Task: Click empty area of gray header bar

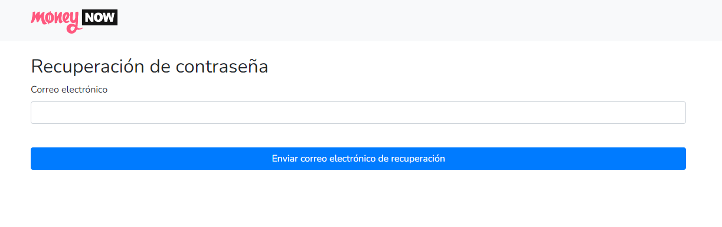Action: click(x=413, y=21)
